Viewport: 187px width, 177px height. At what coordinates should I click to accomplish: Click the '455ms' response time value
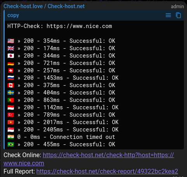[51, 144]
